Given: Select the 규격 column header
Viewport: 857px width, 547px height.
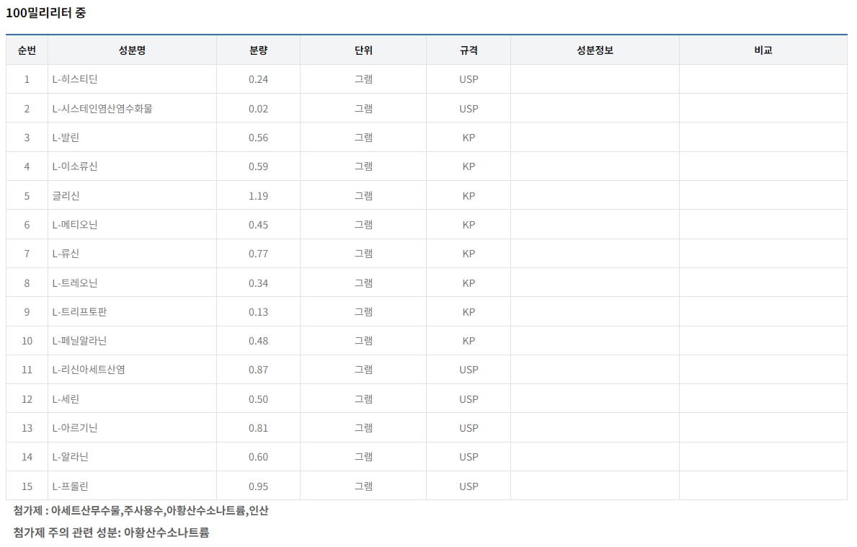Looking at the screenshot, I should coord(468,50).
